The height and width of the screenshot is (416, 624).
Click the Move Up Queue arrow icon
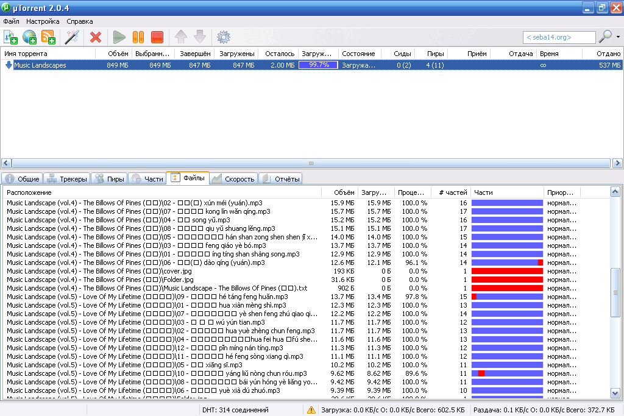click(181, 37)
